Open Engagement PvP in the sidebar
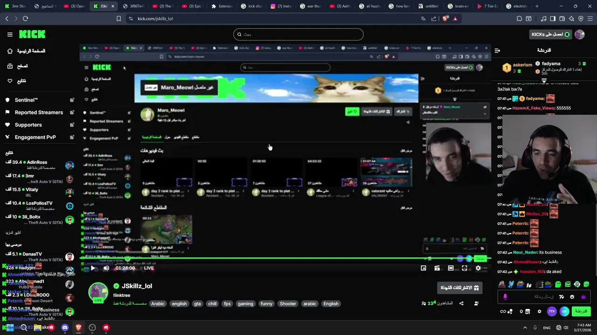The height and width of the screenshot is (335, 597). 40,137
